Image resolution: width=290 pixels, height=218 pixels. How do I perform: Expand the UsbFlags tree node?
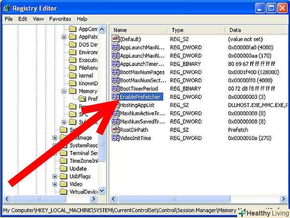tap(55, 176)
